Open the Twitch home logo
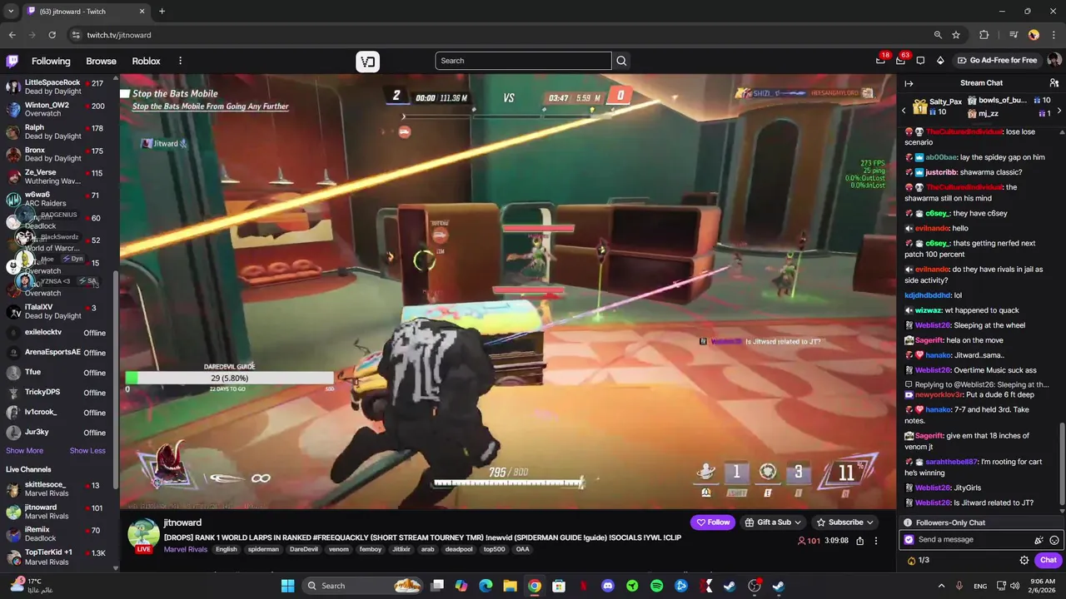Screen dimensions: 1066x599 (12, 61)
